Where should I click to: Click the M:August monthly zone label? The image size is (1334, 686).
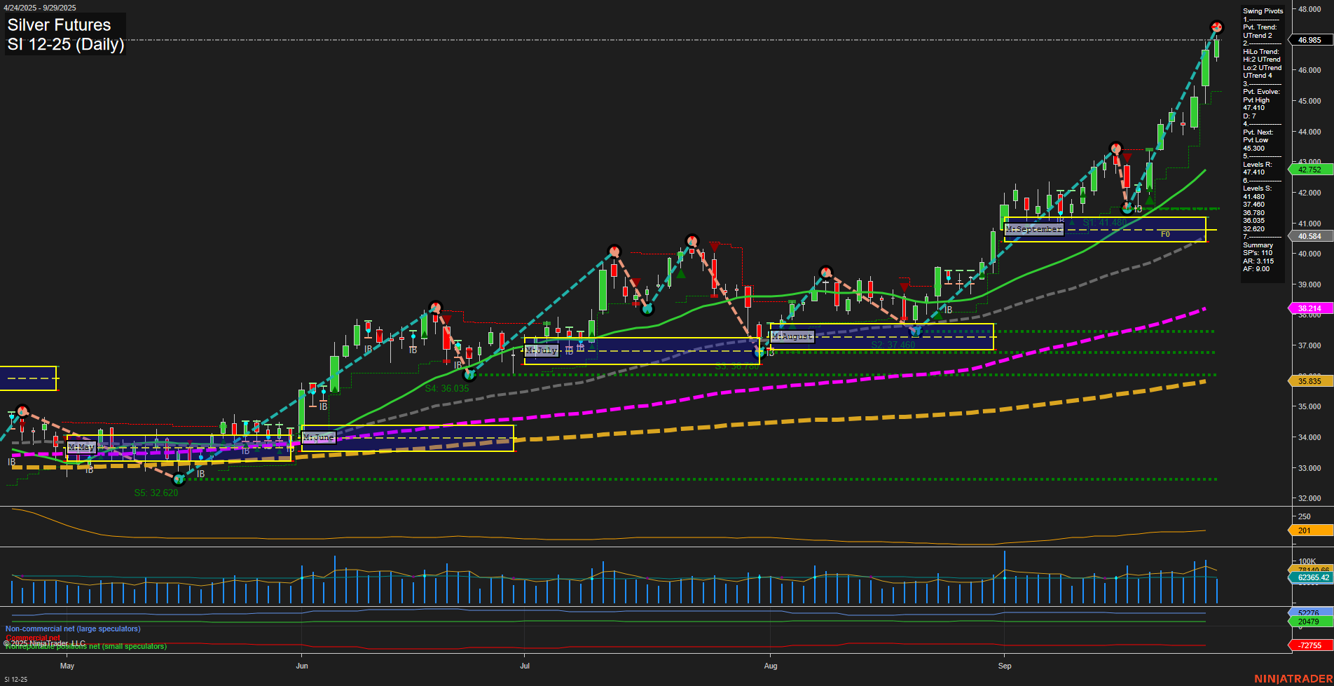click(x=792, y=336)
